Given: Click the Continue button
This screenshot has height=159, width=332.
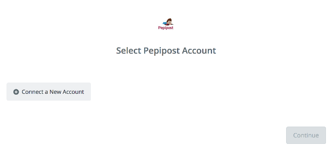Looking at the screenshot, I should (306, 135).
